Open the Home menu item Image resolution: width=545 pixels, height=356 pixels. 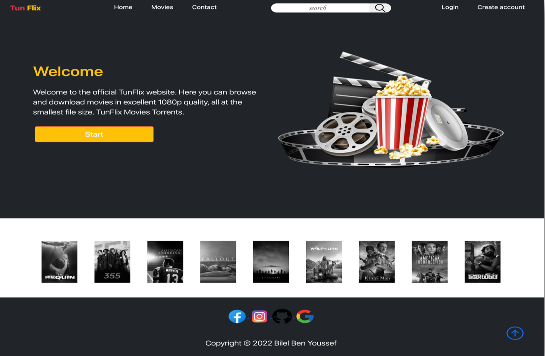pos(123,7)
